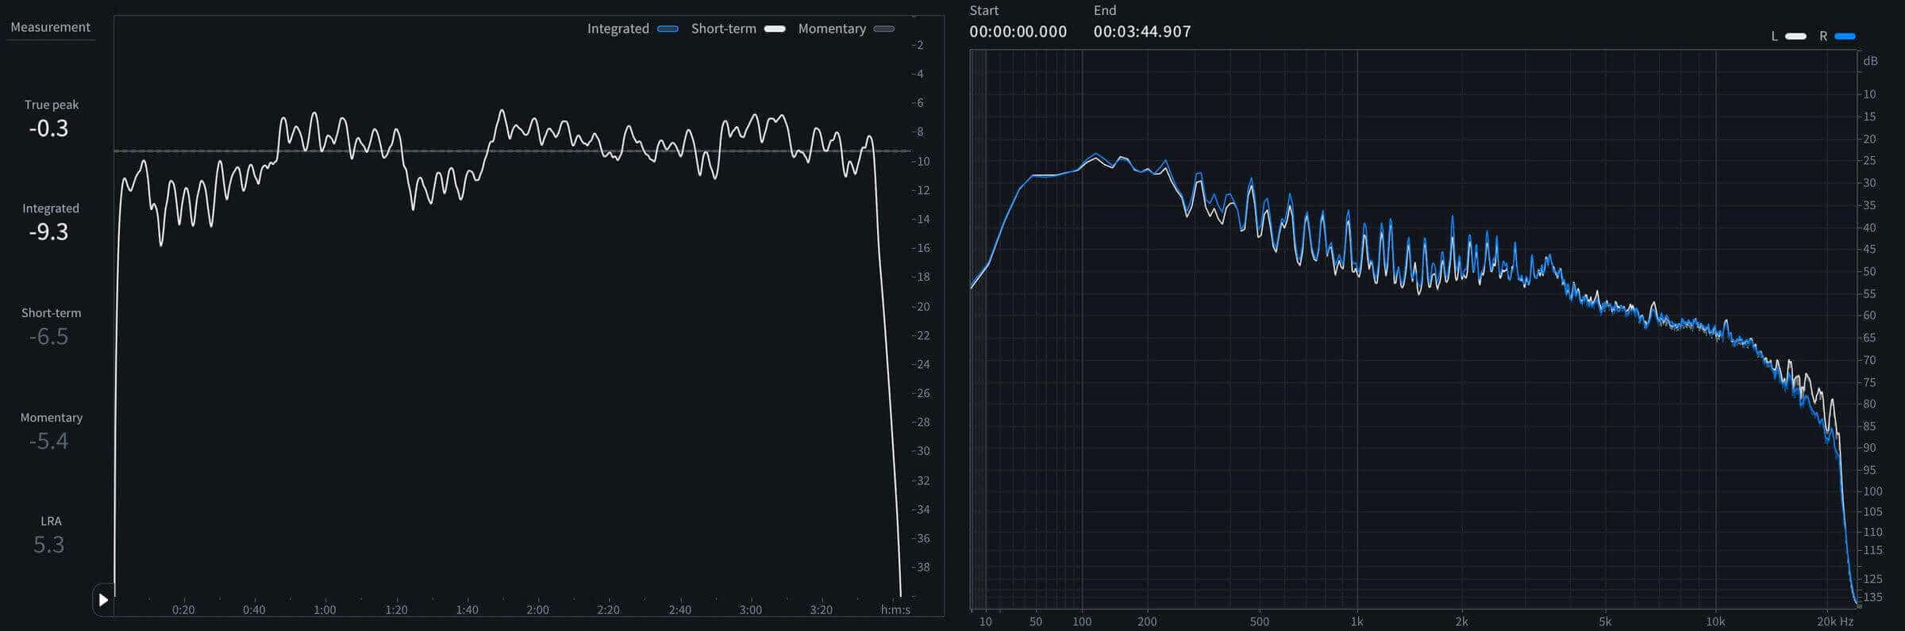Click the 2:00 timeline marker
This screenshot has width=1905, height=631.
tap(537, 610)
